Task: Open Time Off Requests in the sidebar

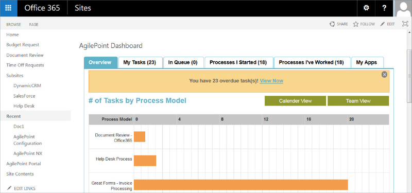Action: [x=25, y=65]
